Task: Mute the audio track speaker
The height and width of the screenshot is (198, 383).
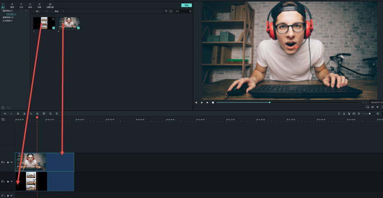Action: pos(11,195)
